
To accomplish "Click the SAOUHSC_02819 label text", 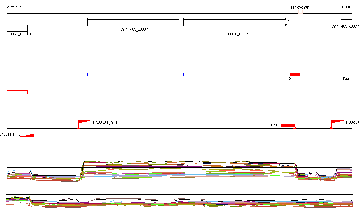I will point(17,34).
